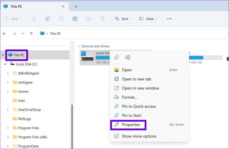Click the Share icon in toolbar
Viewport: 229px width, 149px height.
point(89,18)
